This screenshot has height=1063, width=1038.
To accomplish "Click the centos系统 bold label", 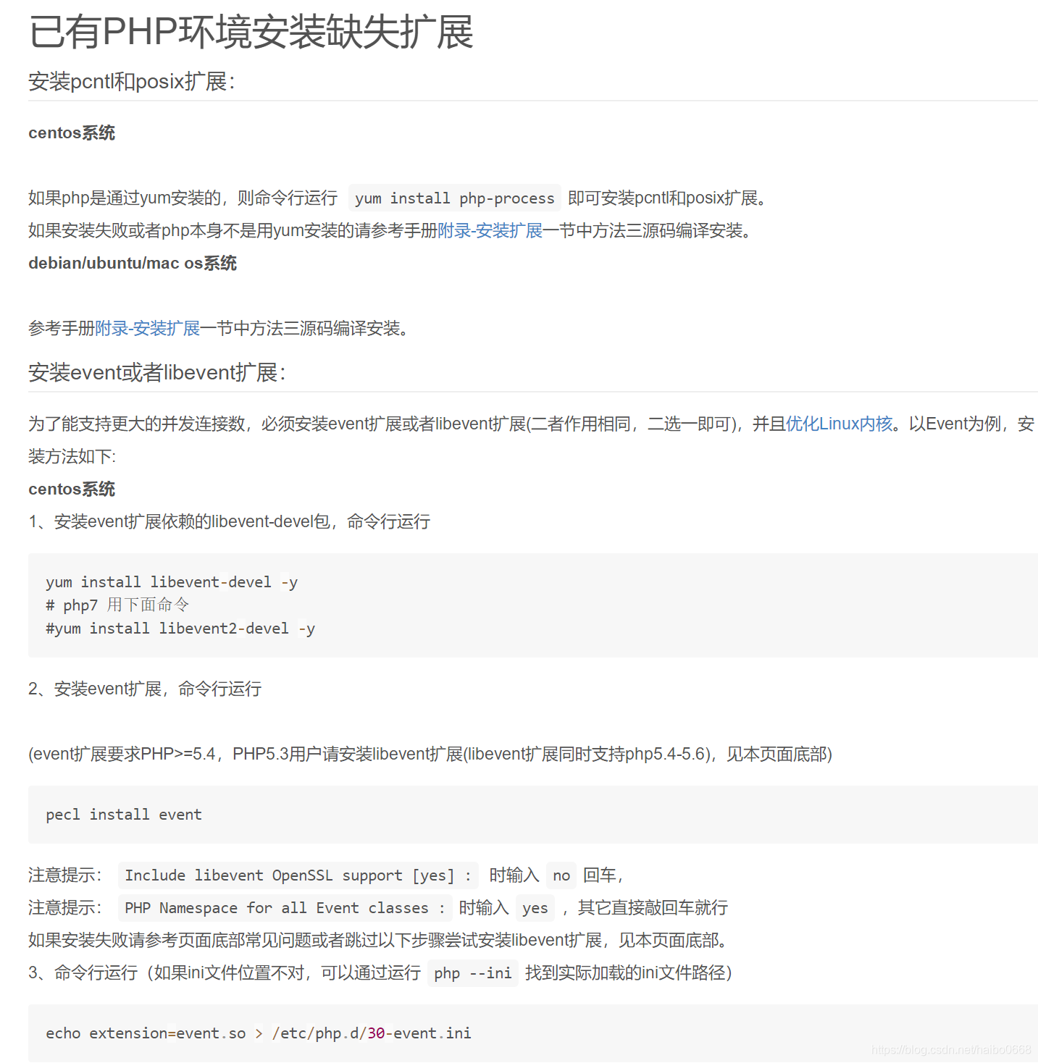I will (x=71, y=133).
